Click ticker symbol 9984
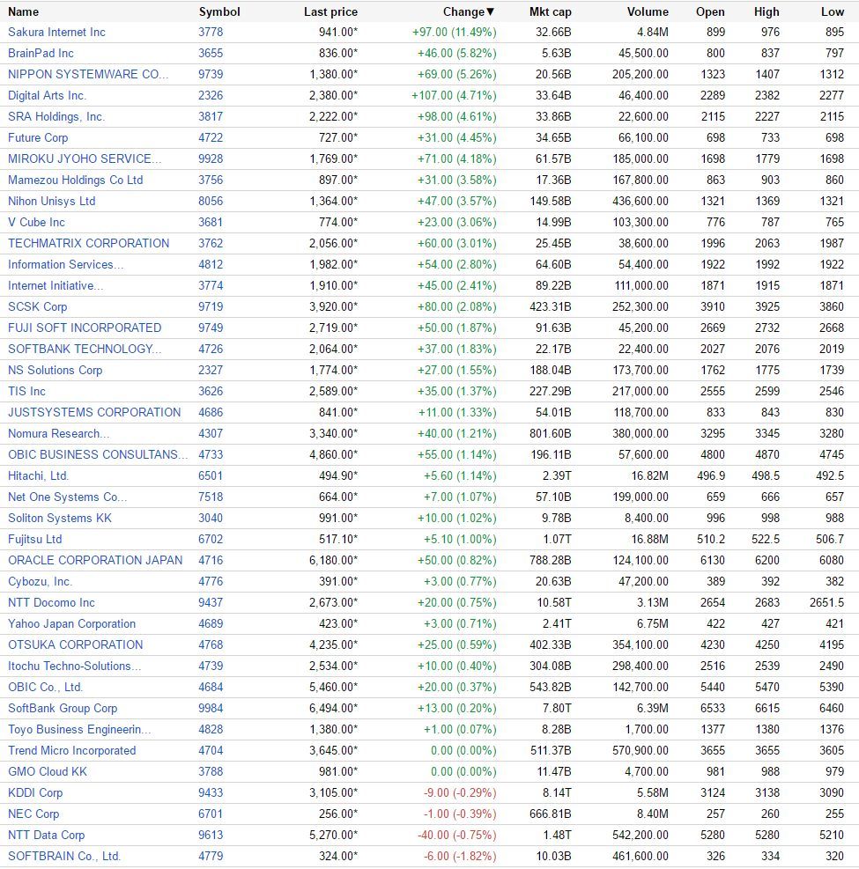The width and height of the screenshot is (859, 869). pos(211,708)
